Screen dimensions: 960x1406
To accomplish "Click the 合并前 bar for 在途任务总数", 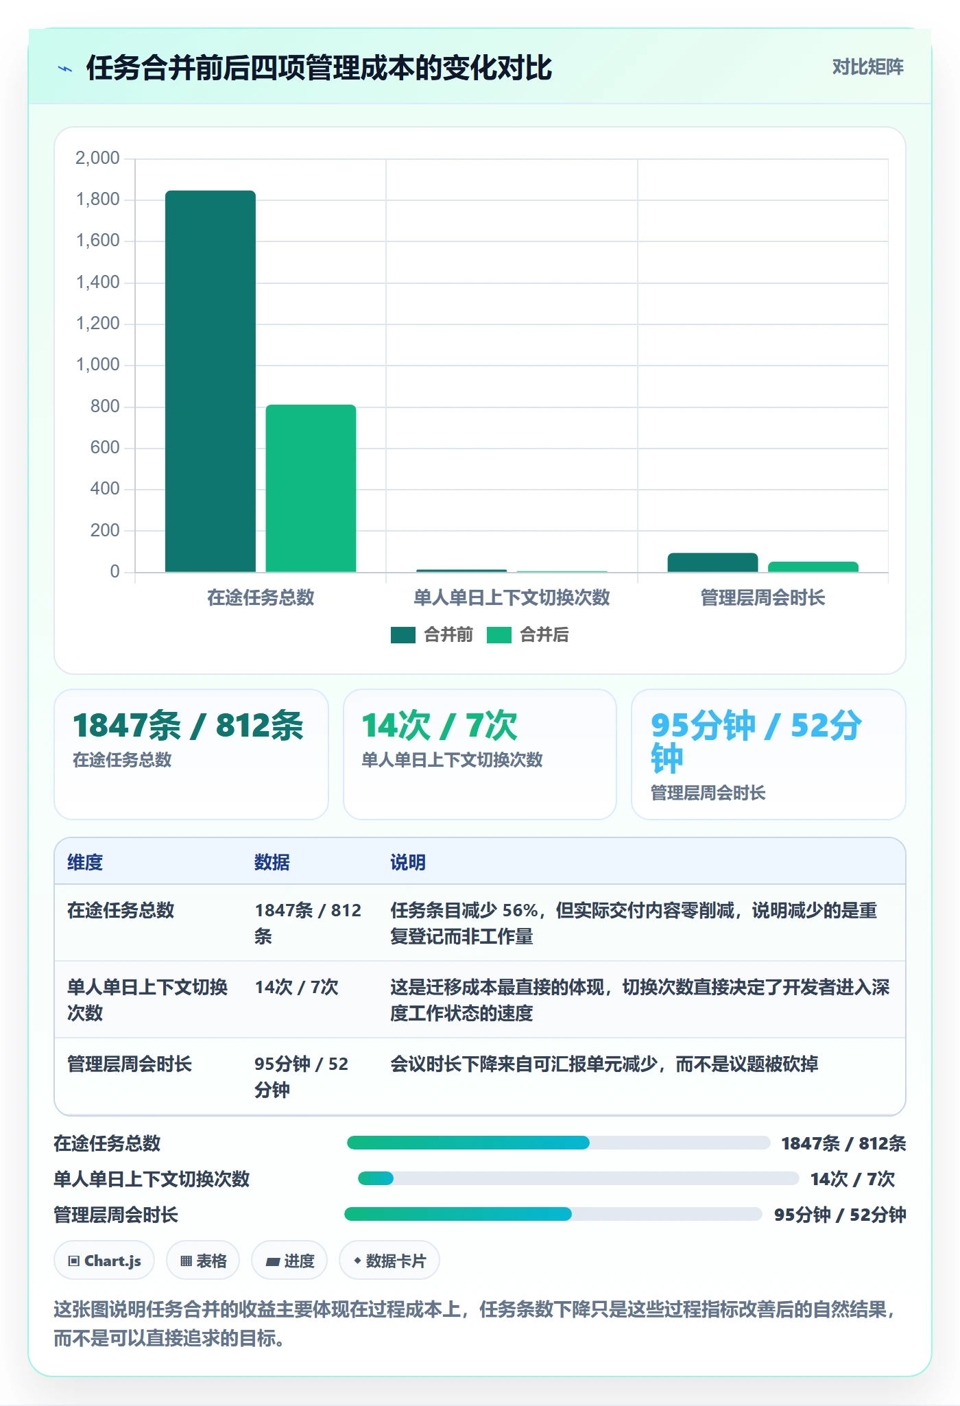I will 211,381.
